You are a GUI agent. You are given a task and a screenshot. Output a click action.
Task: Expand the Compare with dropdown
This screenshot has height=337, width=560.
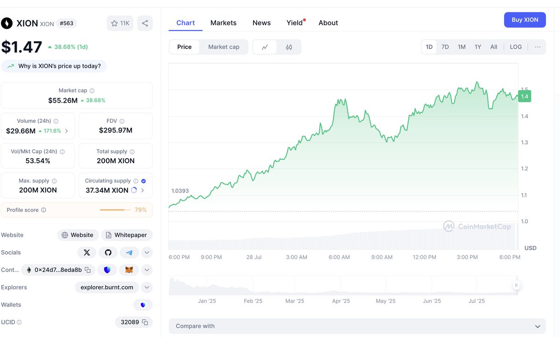tap(357, 326)
